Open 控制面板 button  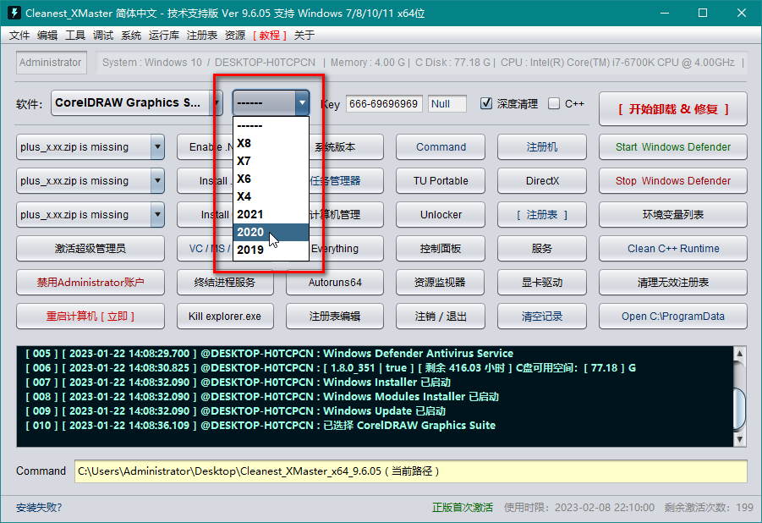pyautogui.click(x=441, y=249)
